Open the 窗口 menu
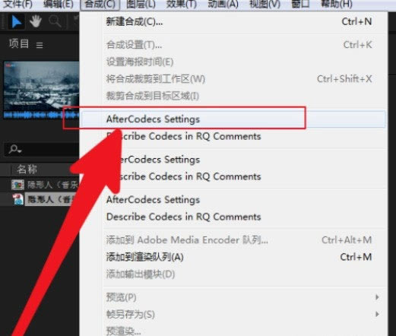 pyautogui.click(x=300, y=4)
